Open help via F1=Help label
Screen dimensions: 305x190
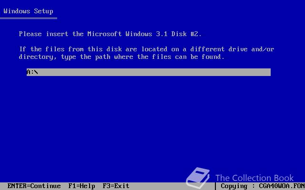click(81, 186)
